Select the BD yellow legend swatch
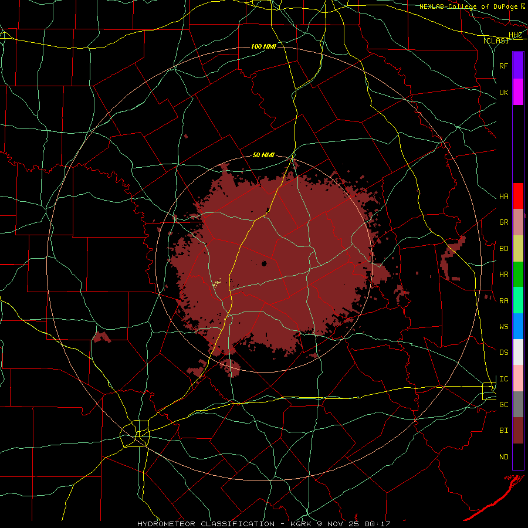528x528 pixels. (x=518, y=248)
